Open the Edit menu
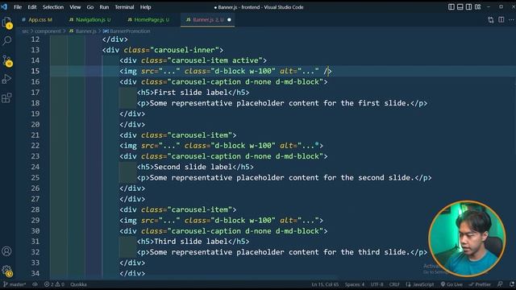 point(32,7)
